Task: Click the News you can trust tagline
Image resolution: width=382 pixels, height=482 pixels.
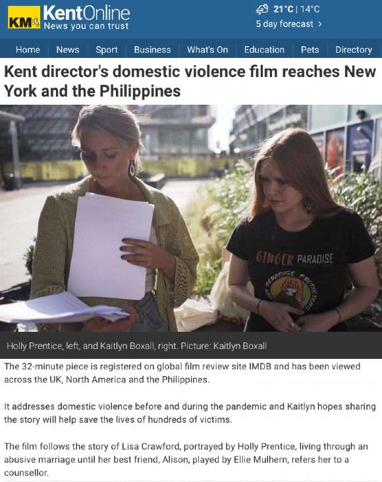Action: [86, 26]
